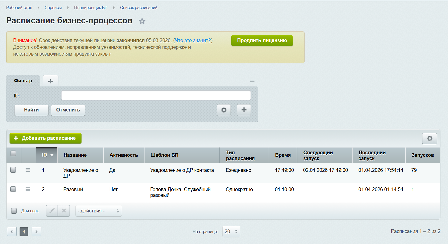Go to previous page arrow
This screenshot has height=244, width=448.
click(x=12, y=231)
